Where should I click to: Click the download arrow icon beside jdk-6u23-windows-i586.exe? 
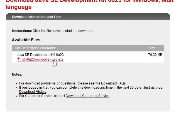tap(18, 59)
